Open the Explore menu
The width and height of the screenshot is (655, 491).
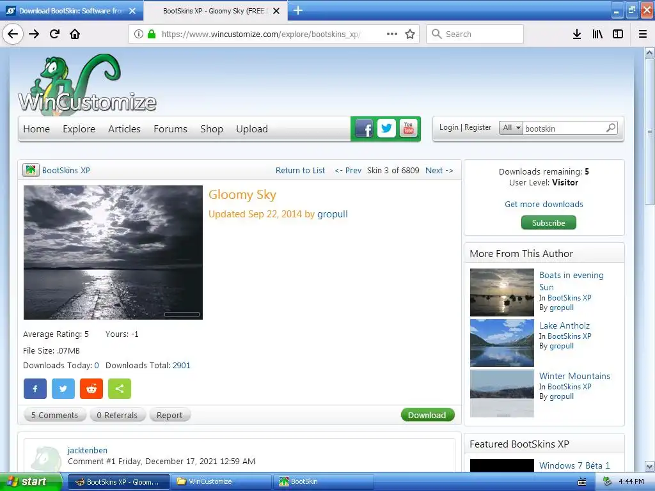[79, 129]
